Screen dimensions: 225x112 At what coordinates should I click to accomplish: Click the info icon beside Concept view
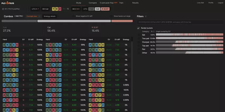(39, 16)
